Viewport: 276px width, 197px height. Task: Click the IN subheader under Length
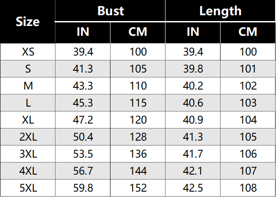[193, 32]
